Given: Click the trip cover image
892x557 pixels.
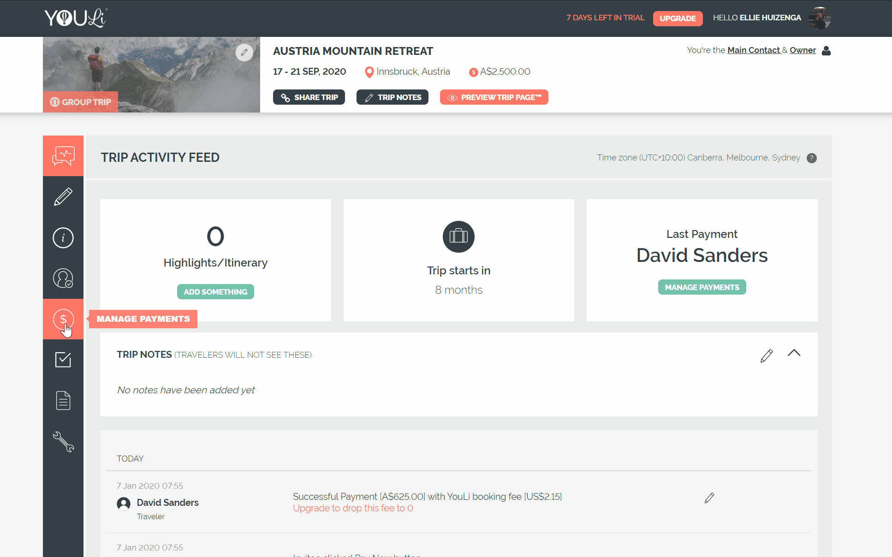Looking at the screenshot, I should tap(151, 75).
